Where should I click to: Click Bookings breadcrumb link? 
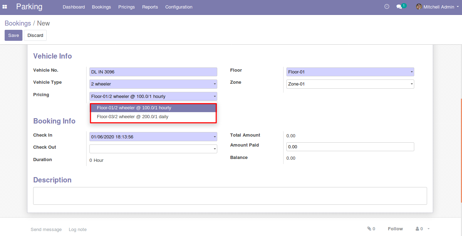(18, 23)
